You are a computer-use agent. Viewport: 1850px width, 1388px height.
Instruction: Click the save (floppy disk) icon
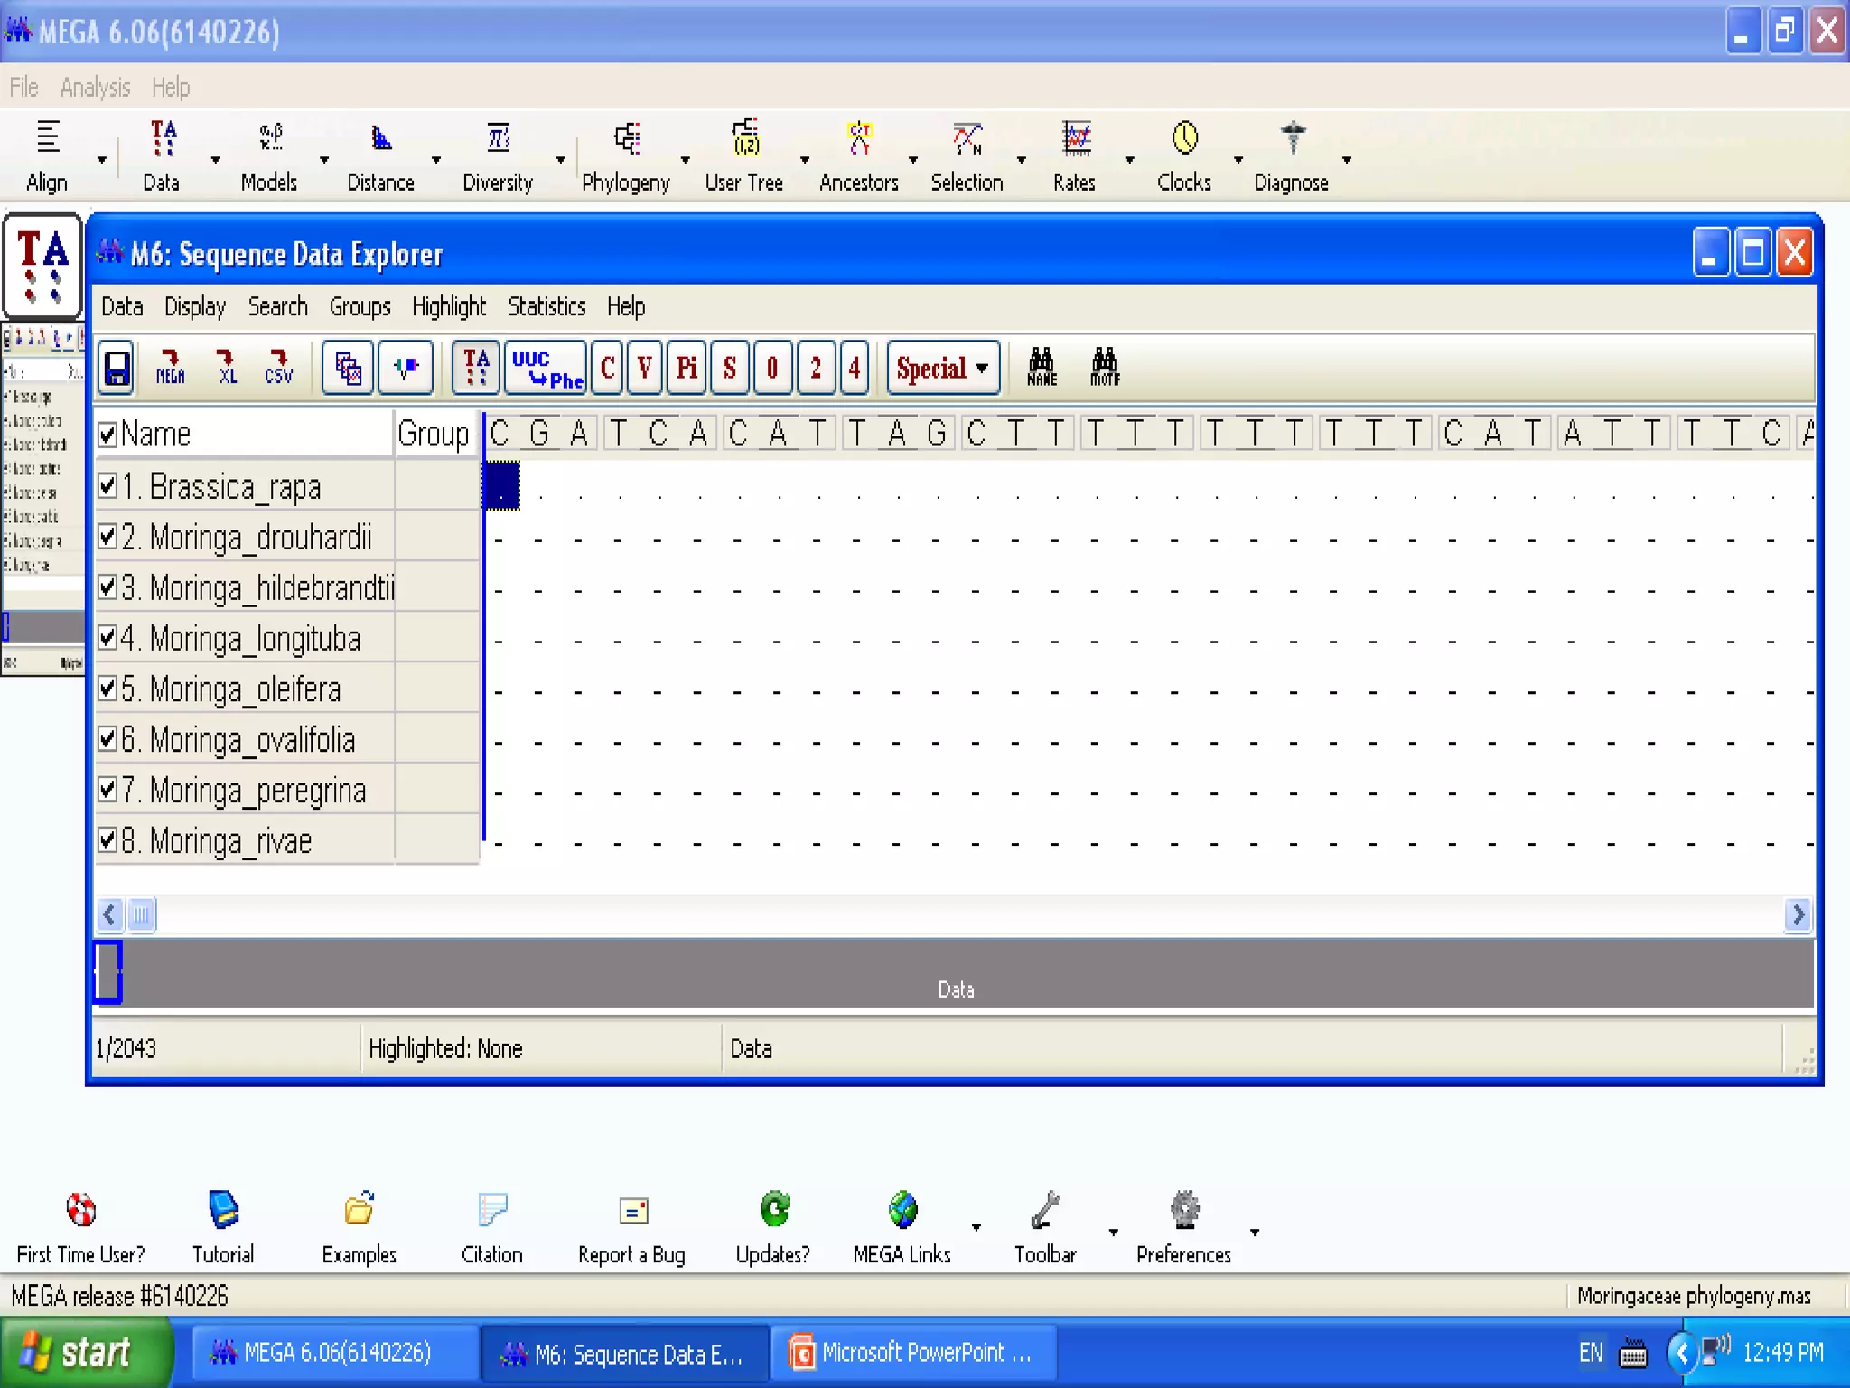117,368
